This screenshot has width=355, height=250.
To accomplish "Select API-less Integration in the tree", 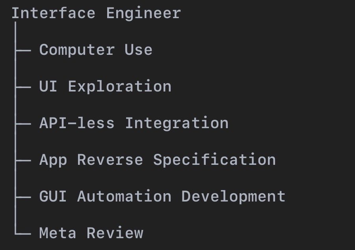I will [134, 123].
